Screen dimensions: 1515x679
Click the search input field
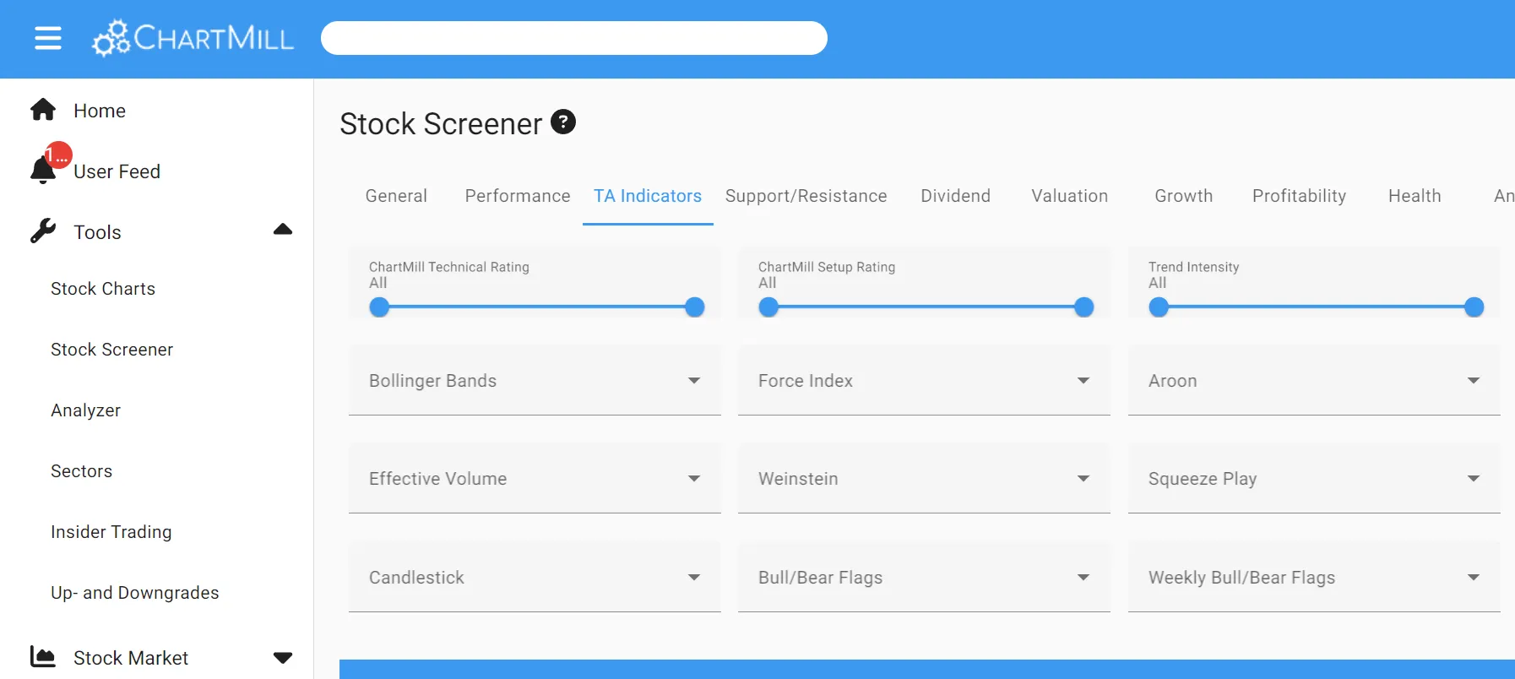coord(574,38)
